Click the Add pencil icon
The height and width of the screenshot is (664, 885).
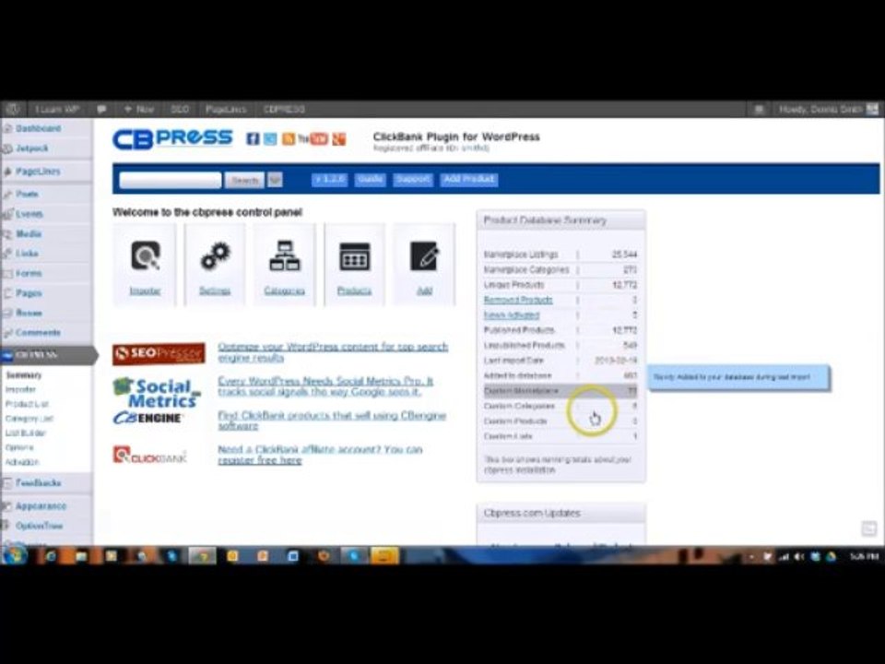click(x=424, y=255)
